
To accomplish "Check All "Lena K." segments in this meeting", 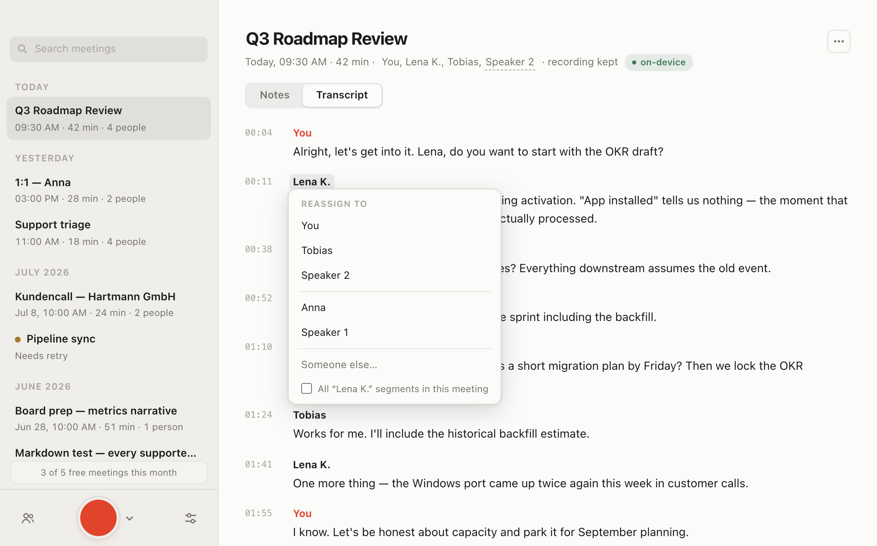I will (x=307, y=388).
